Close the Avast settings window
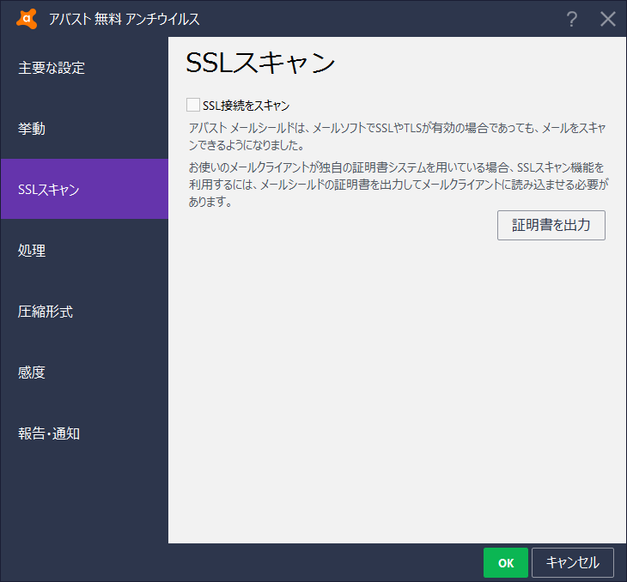Screen dimensions: 627x582 tap(607, 19)
